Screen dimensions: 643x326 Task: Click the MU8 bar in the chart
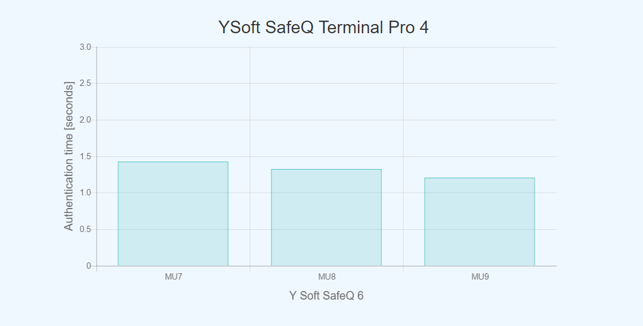[x=326, y=218]
